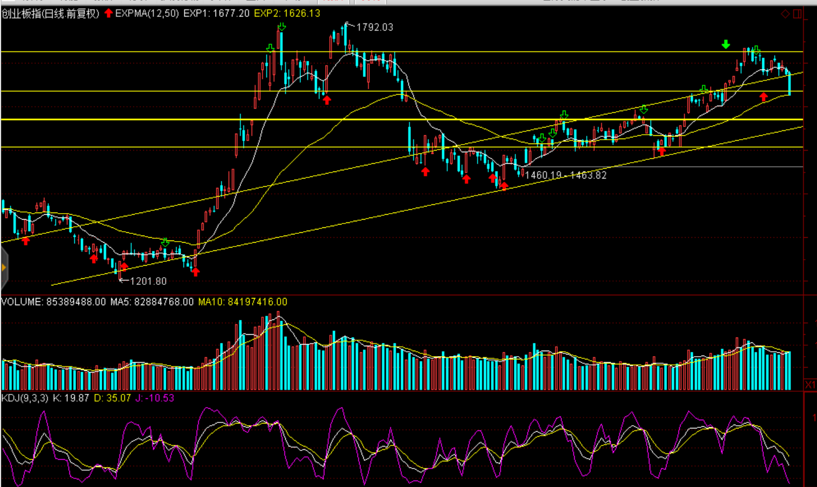Screen dimensions: 817x487
Task: Click the red split-panel icon at top right
Action: 797,14
